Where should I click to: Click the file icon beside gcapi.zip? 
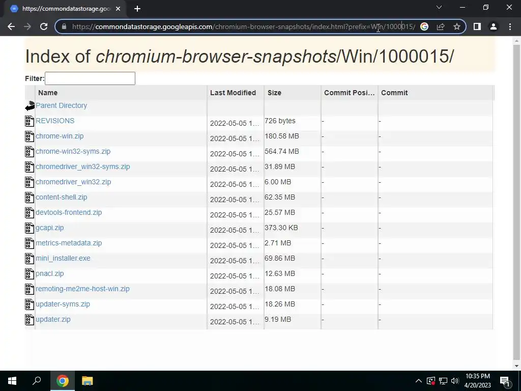[29, 228]
